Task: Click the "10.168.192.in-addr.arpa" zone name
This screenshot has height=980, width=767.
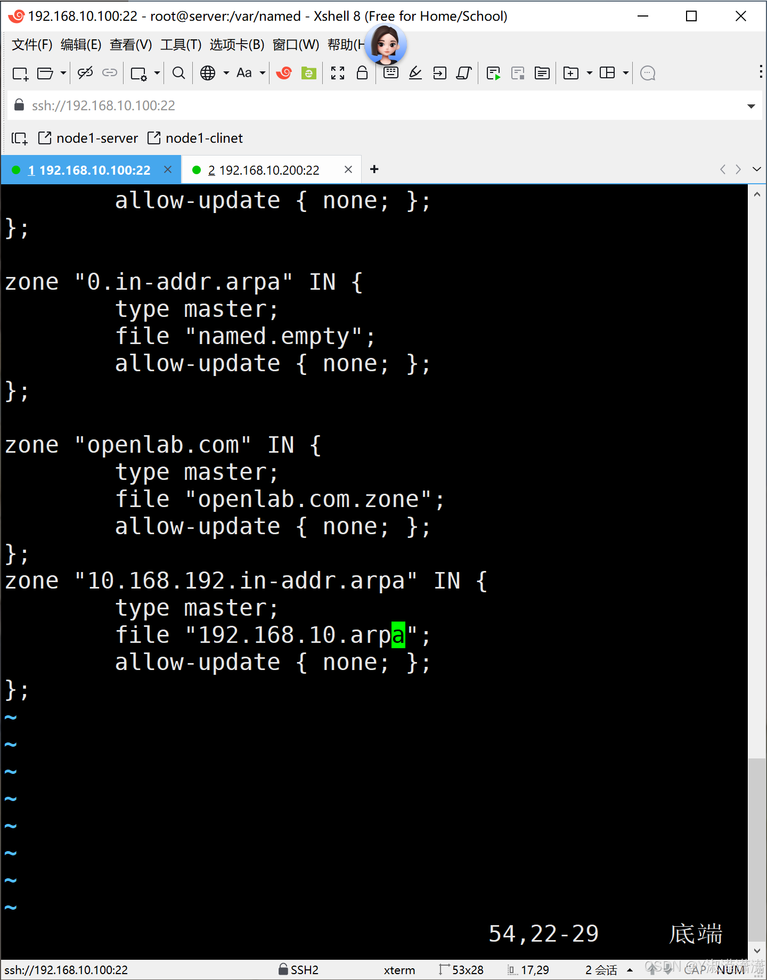Action: [246, 581]
